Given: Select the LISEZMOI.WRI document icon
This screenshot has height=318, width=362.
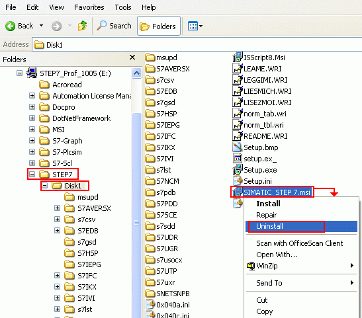Looking at the screenshot, I should coord(238,102).
